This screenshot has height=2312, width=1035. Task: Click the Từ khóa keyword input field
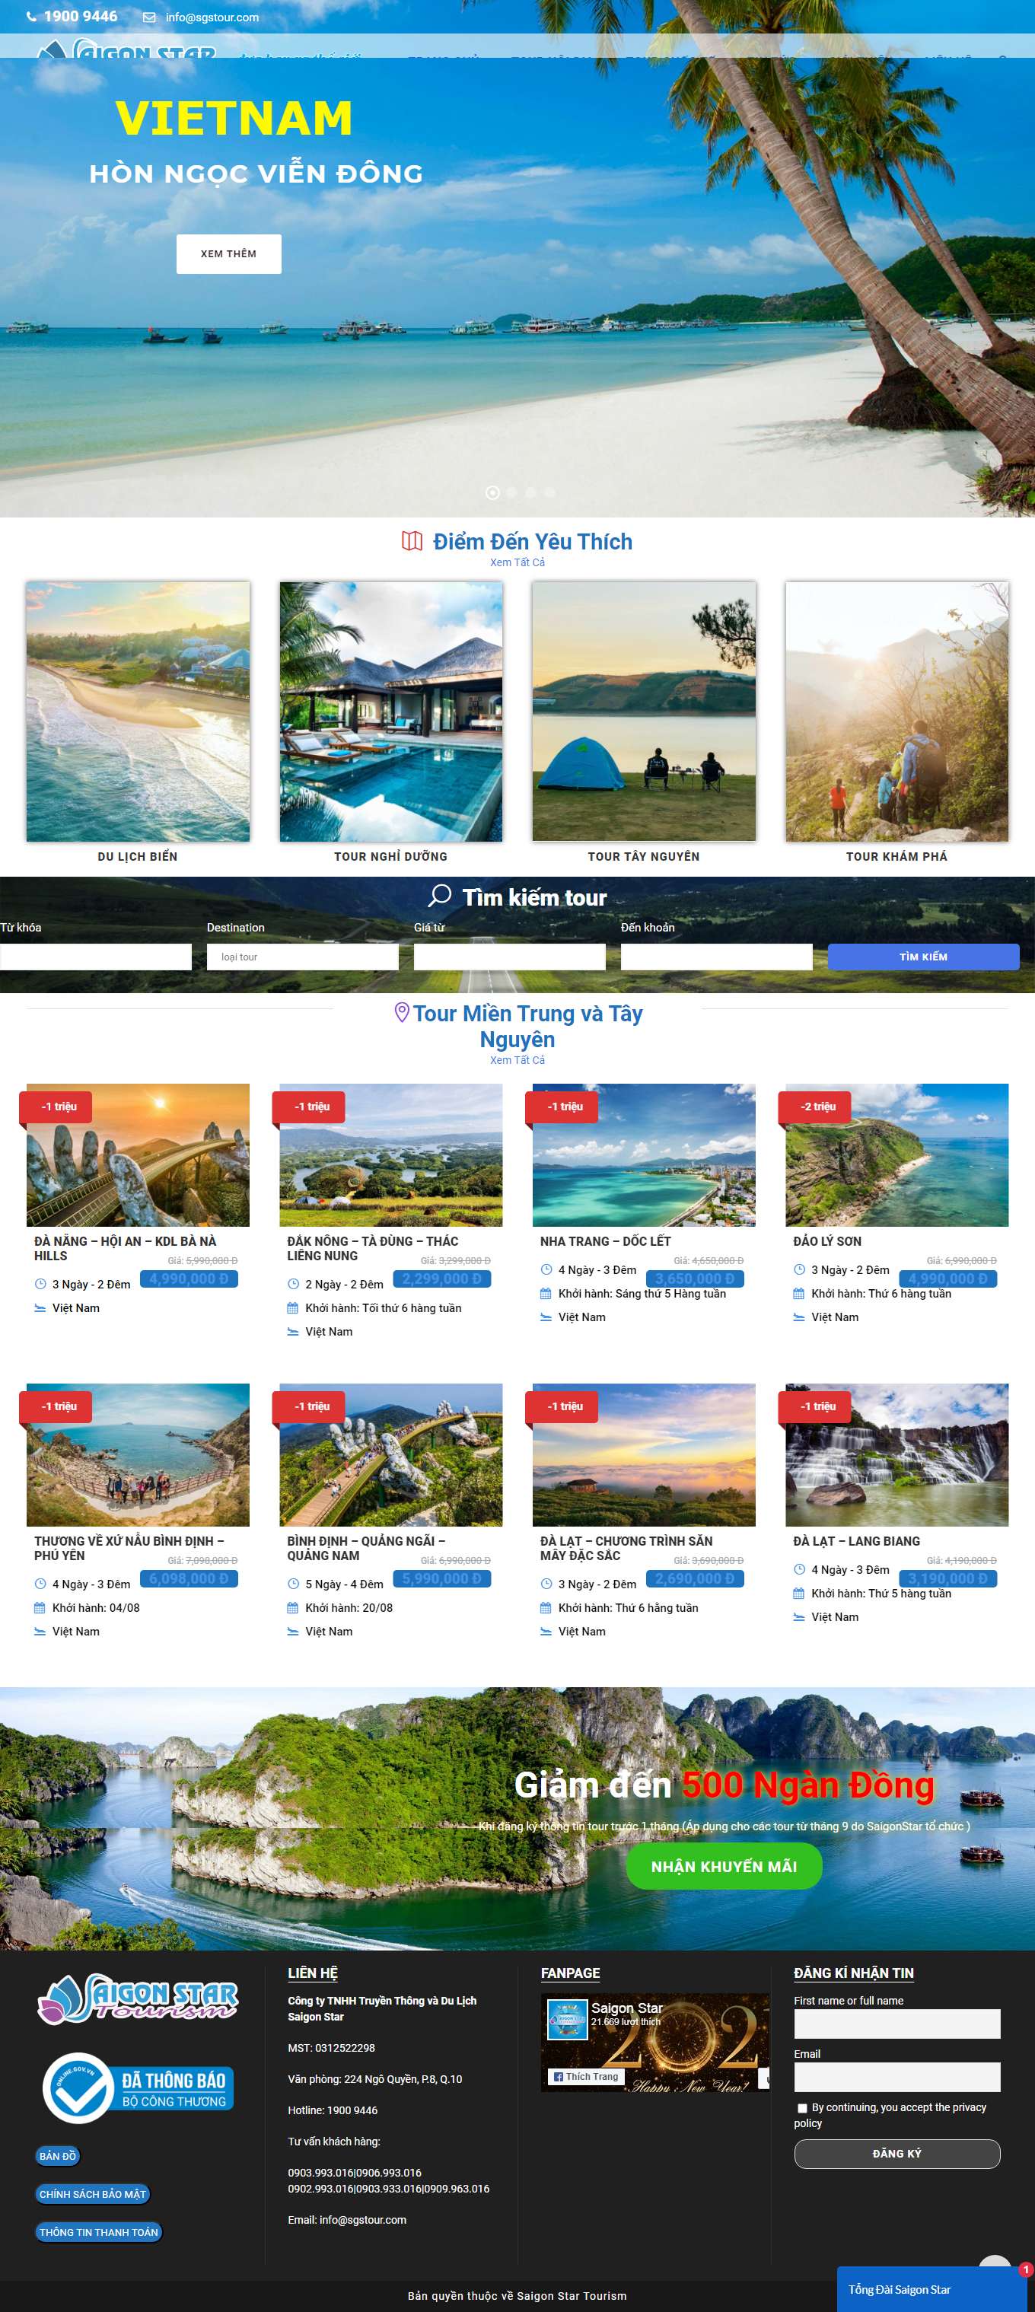(x=96, y=957)
